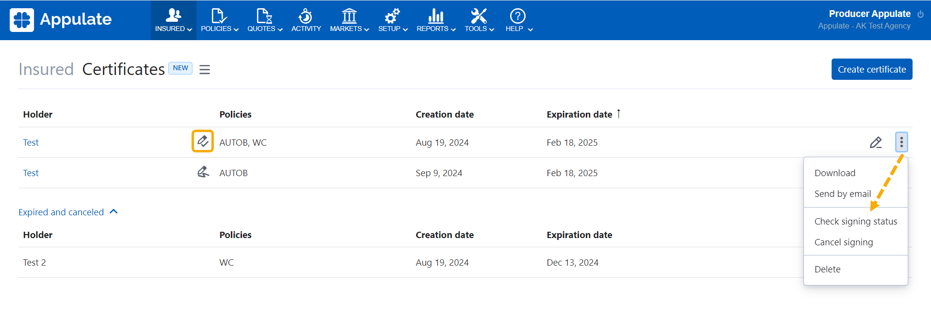Open the Test holder link with AUTOB only
931x329 pixels.
[x=31, y=173]
